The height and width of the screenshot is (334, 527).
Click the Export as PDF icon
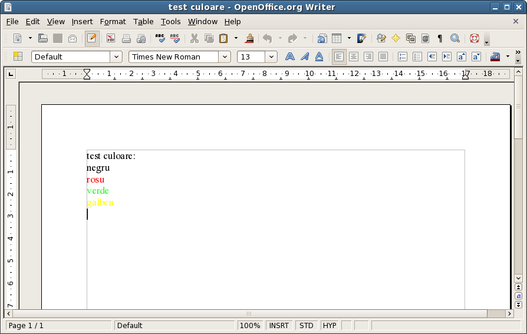tap(111, 38)
